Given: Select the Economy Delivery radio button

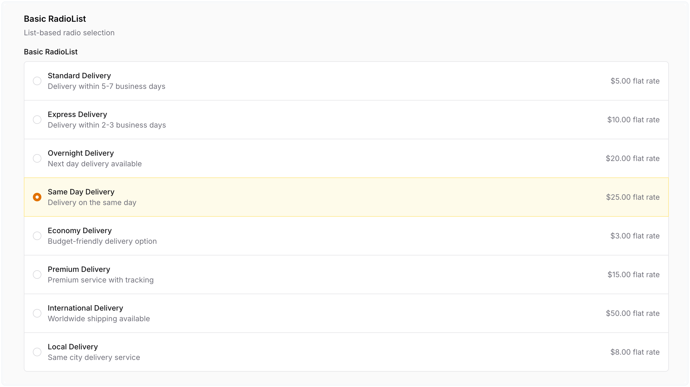Looking at the screenshot, I should (x=37, y=236).
